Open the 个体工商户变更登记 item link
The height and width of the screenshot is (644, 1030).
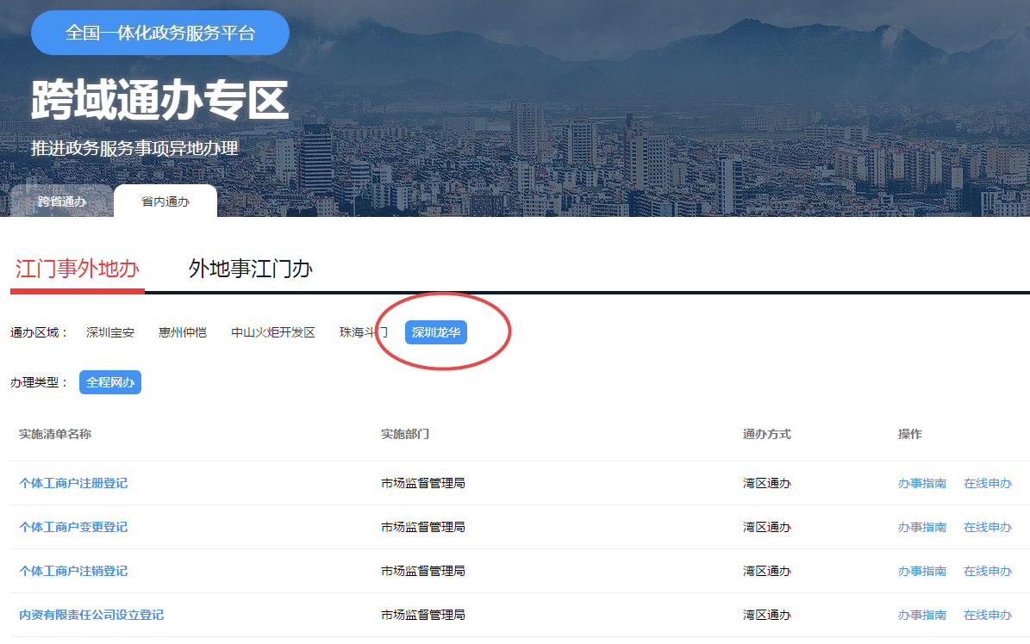(73, 527)
